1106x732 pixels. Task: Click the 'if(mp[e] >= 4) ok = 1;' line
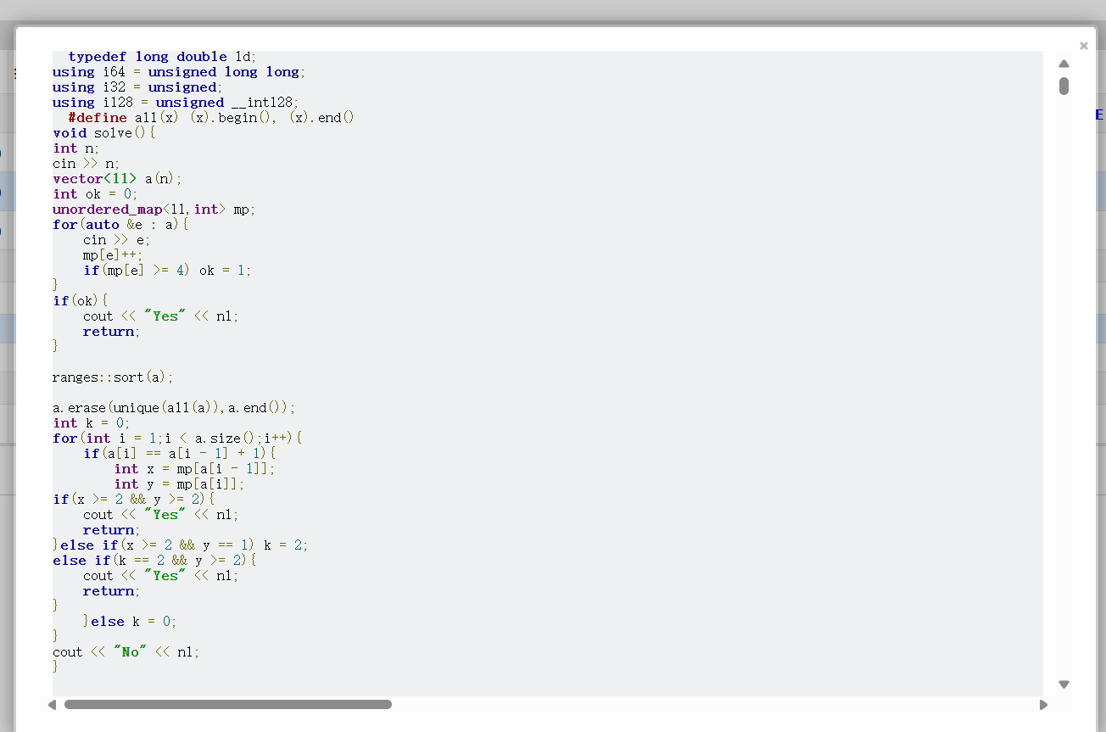tap(167, 271)
